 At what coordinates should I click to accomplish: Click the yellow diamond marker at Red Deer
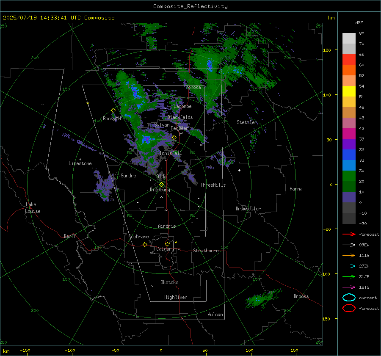(x=174, y=138)
